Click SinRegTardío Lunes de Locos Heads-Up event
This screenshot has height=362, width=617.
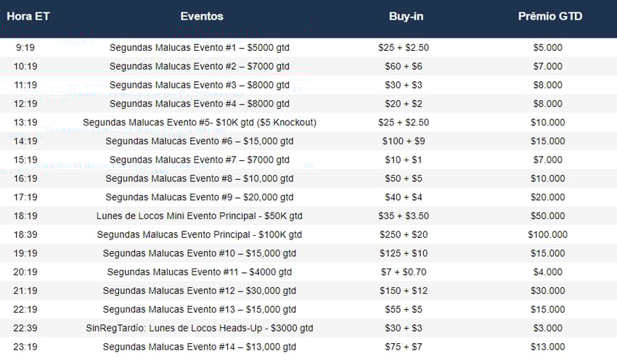(199, 328)
